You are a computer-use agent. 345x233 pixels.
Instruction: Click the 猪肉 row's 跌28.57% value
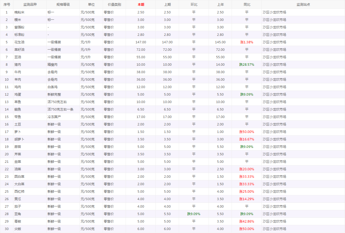click(x=247, y=65)
